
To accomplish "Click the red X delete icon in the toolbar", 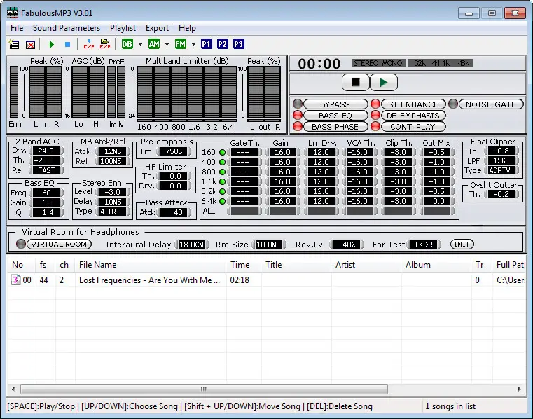I will (x=30, y=44).
